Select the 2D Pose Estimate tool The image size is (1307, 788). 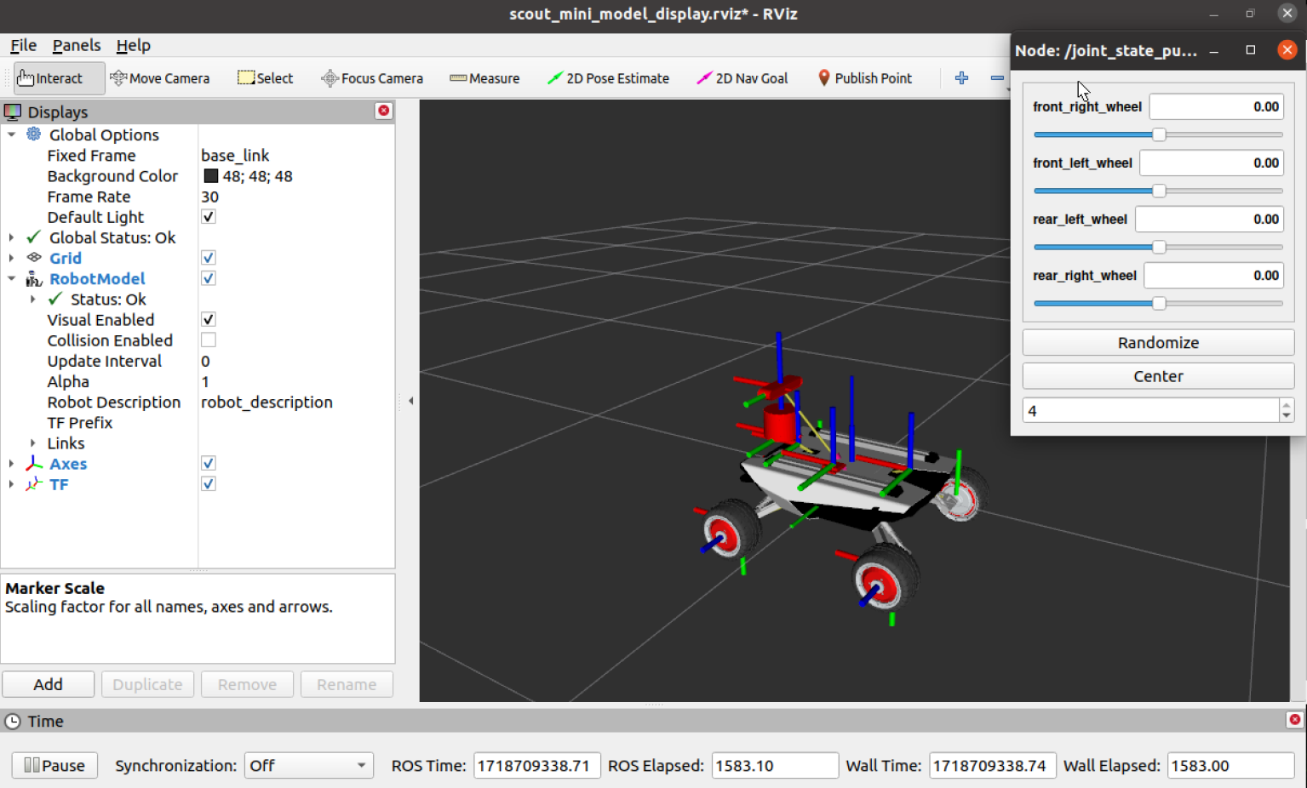pyautogui.click(x=608, y=78)
